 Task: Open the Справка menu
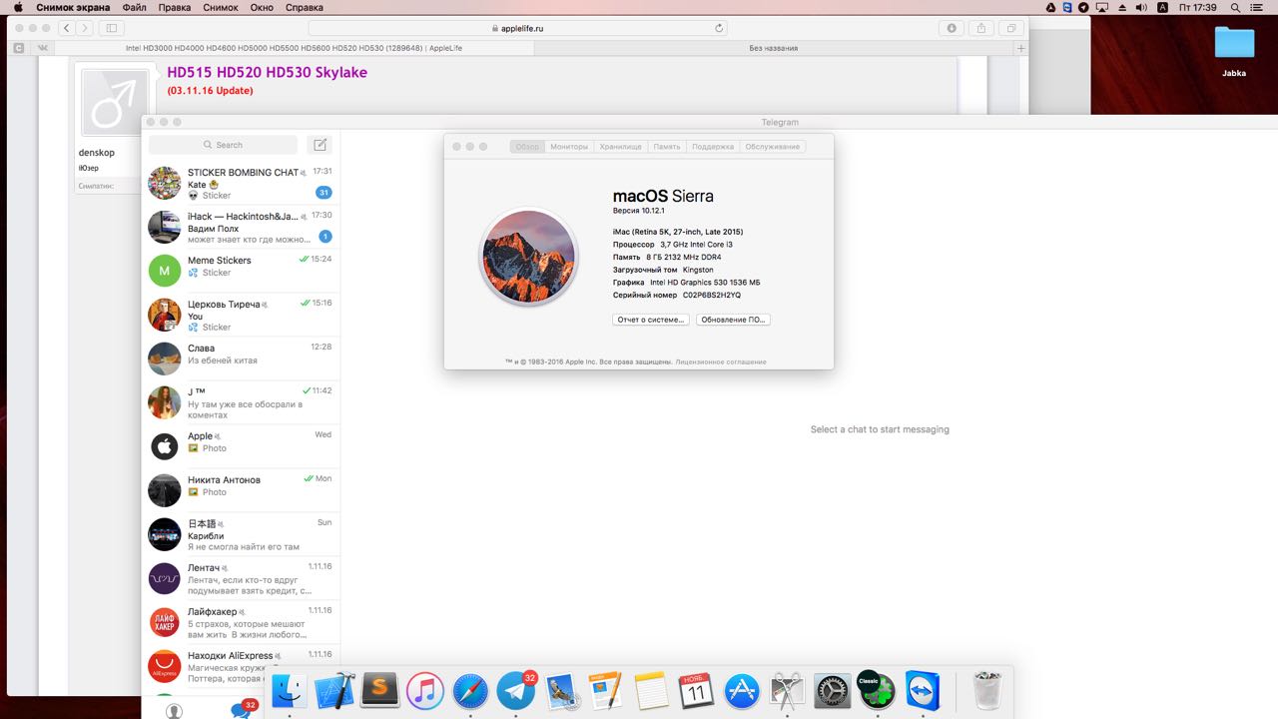click(305, 7)
